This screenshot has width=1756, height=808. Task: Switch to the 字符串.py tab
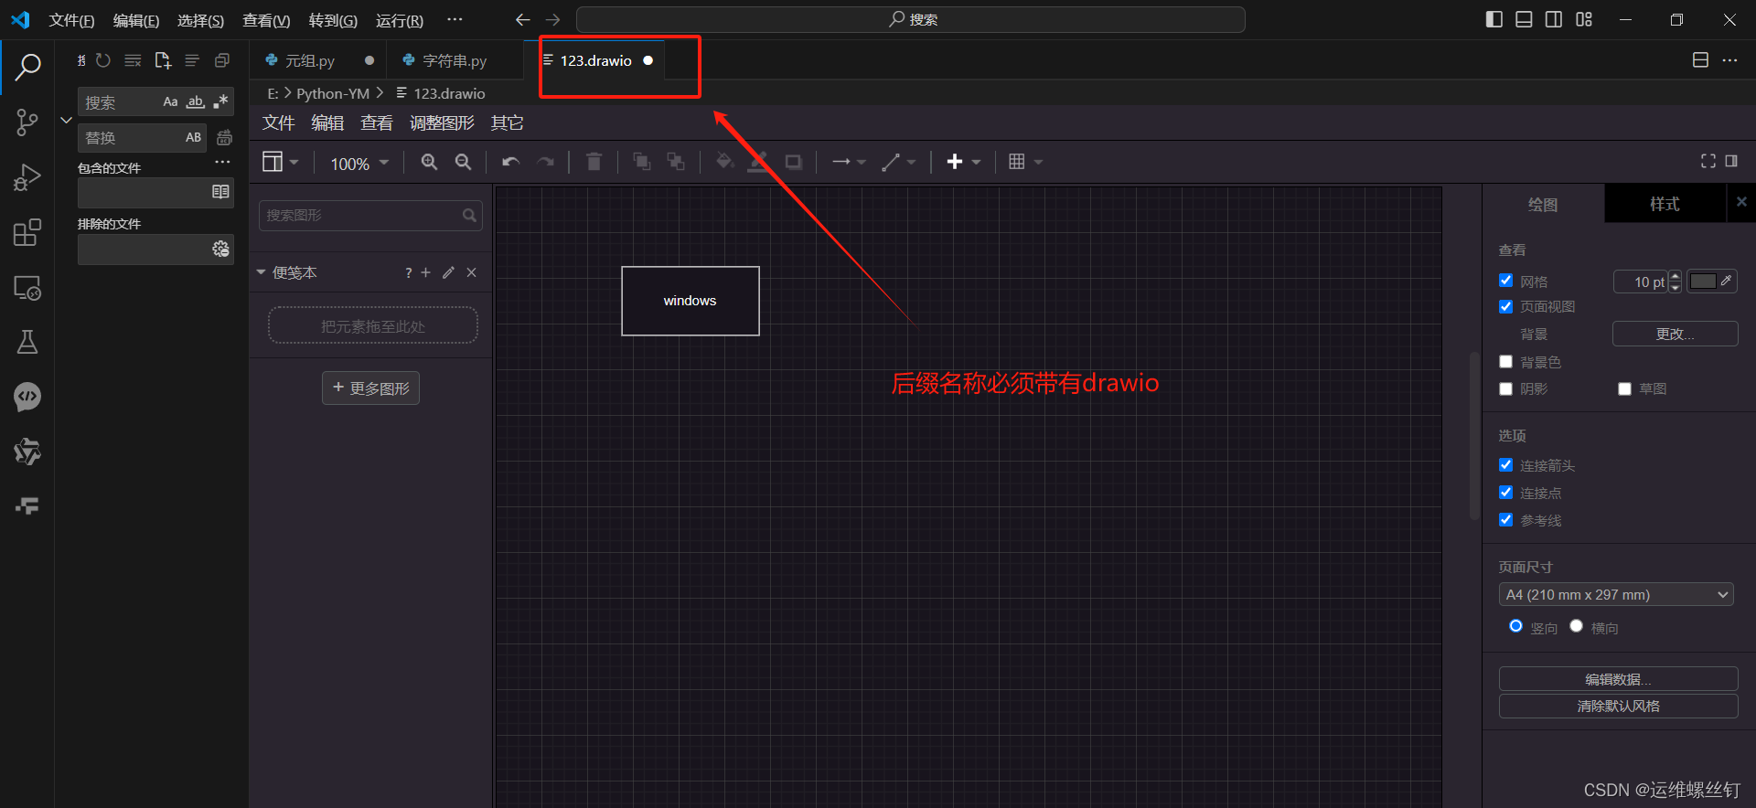click(454, 60)
